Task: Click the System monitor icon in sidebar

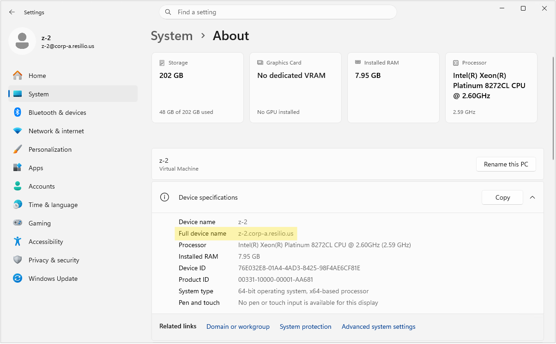Action: tap(18, 94)
